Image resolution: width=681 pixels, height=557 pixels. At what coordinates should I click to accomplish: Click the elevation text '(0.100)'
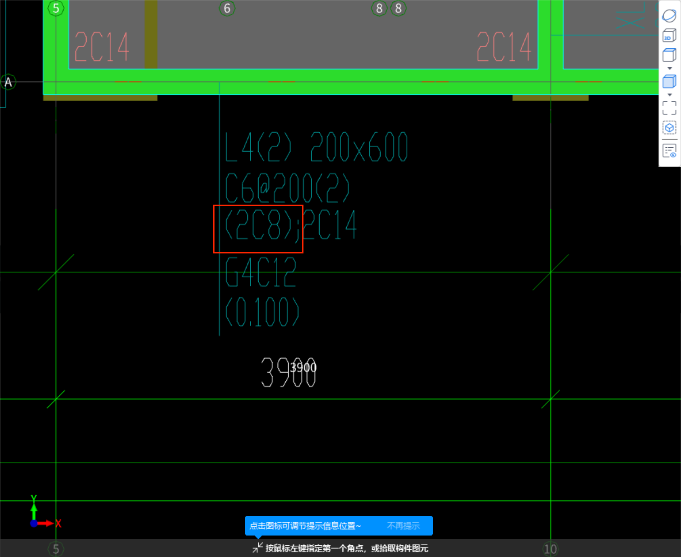[x=262, y=312]
